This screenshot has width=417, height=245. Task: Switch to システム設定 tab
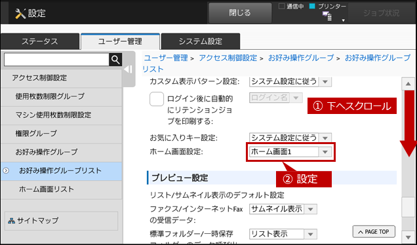[x=201, y=41]
